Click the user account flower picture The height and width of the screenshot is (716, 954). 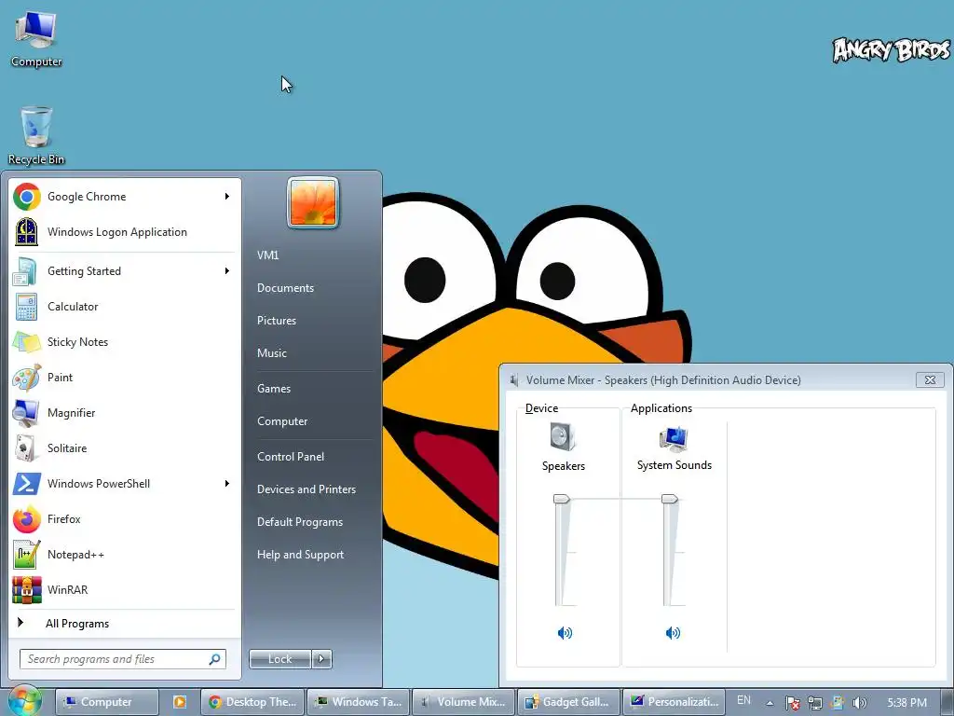(x=313, y=202)
